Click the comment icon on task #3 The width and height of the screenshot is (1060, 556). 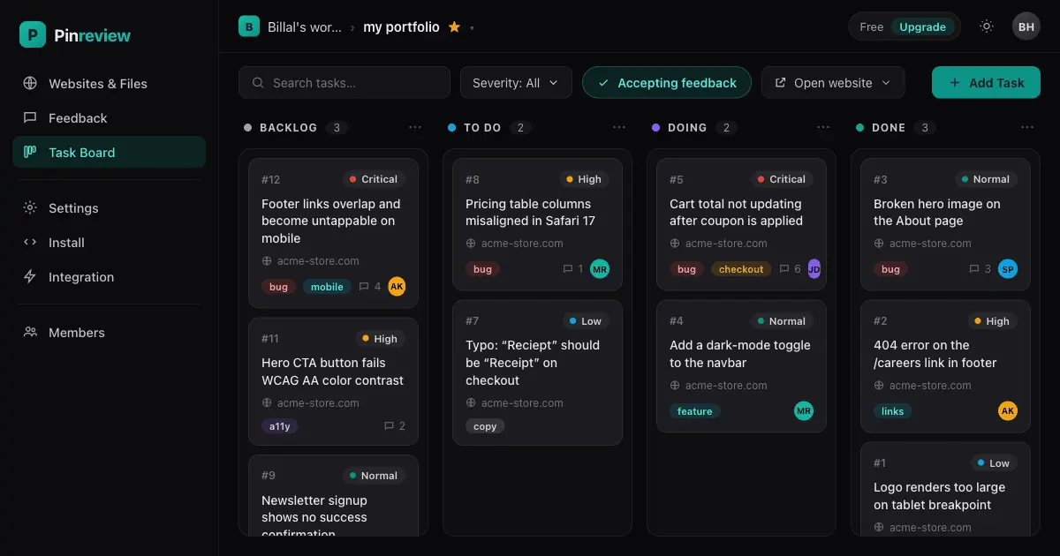click(x=975, y=269)
